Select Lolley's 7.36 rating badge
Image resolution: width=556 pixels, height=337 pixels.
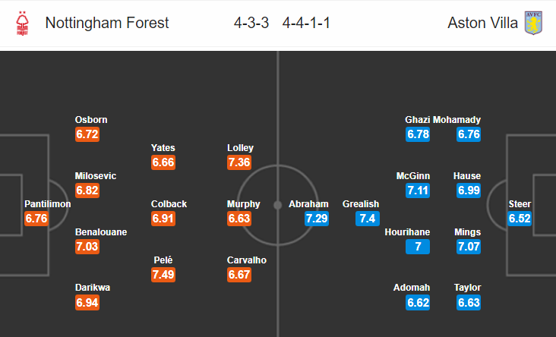(x=239, y=162)
